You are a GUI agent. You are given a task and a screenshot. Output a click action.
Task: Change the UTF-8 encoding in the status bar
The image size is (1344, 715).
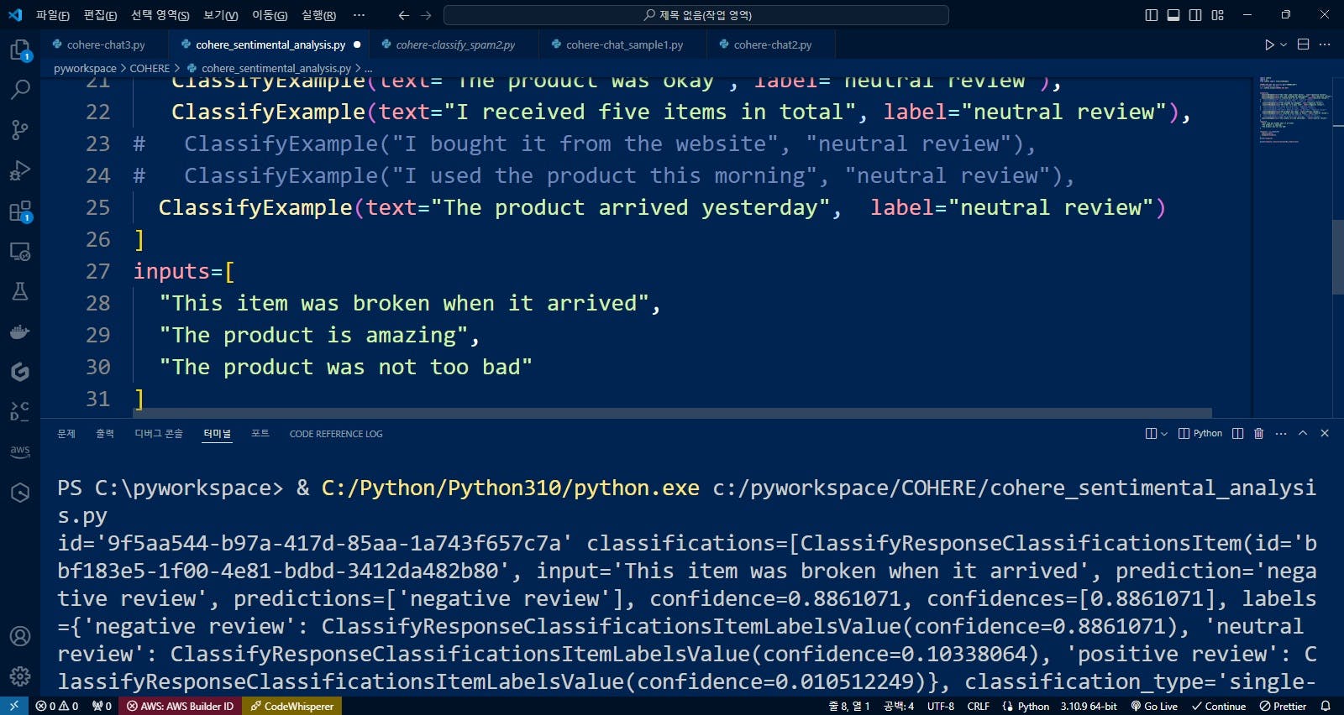point(941,706)
